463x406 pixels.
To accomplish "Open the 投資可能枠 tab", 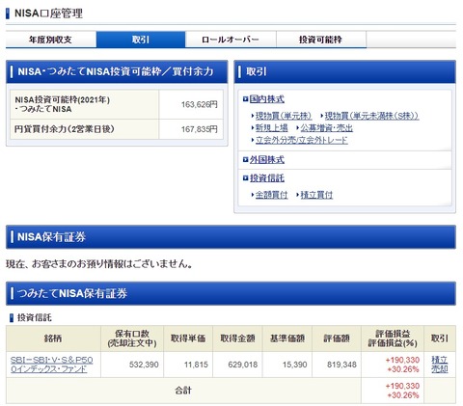I will (x=321, y=40).
